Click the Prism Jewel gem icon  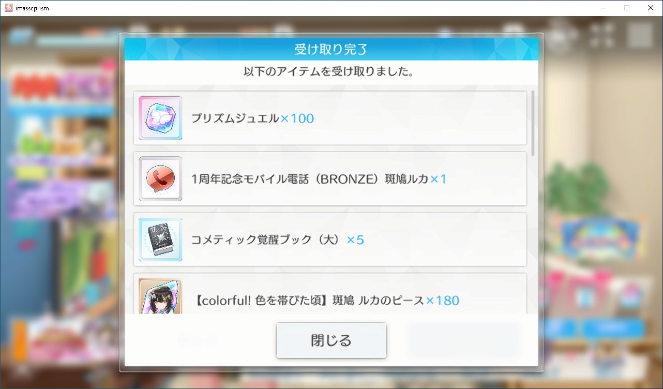160,118
